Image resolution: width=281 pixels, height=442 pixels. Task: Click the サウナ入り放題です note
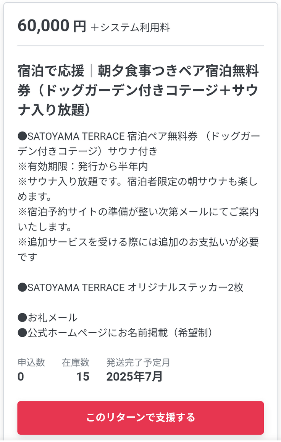coord(138,189)
